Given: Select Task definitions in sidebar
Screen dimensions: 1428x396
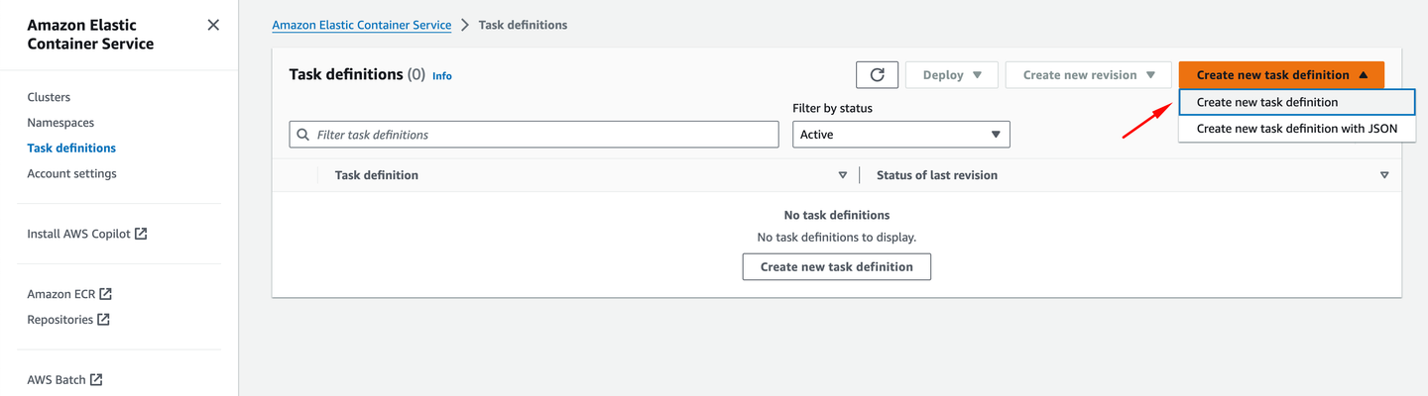Looking at the screenshot, I should click(x=71, y=148).
